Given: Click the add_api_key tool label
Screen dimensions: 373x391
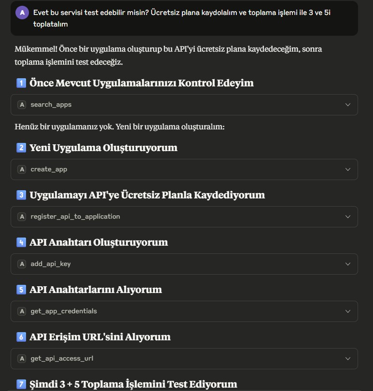Looking at the screenshot, I should (x=51, y=264).
